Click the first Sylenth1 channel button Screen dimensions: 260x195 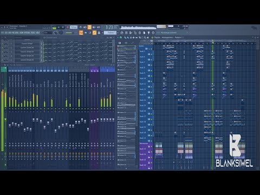pyautogui.click(x=27, y=44)
